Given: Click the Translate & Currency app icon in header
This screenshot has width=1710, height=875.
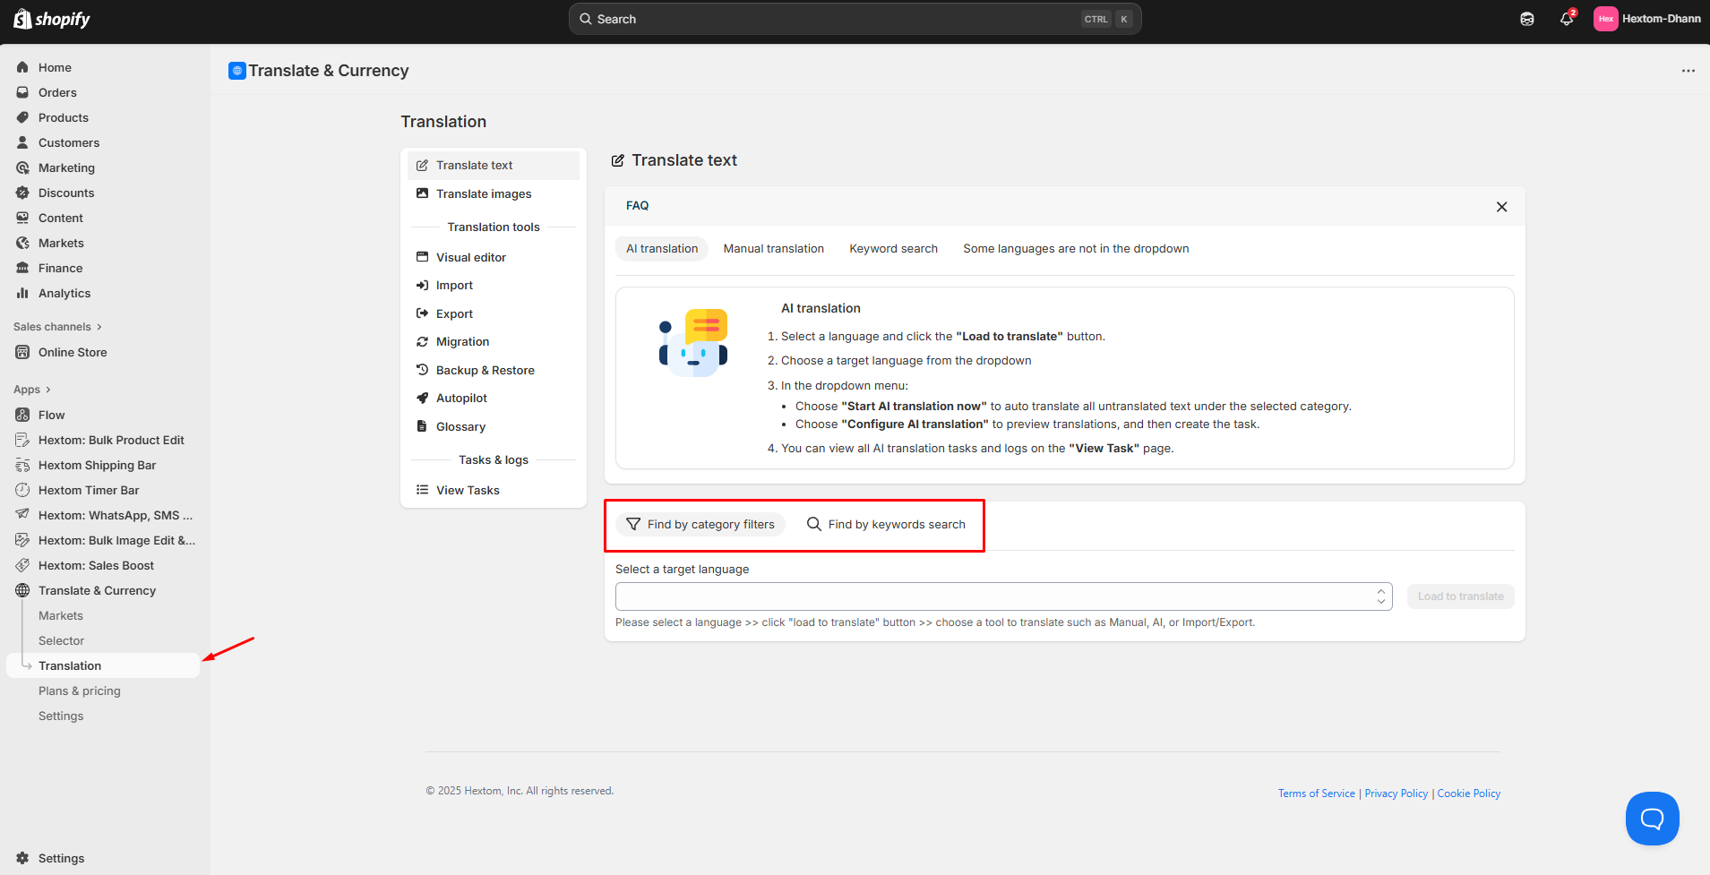Looking at the screenshot, I should [x=237, y=71].
